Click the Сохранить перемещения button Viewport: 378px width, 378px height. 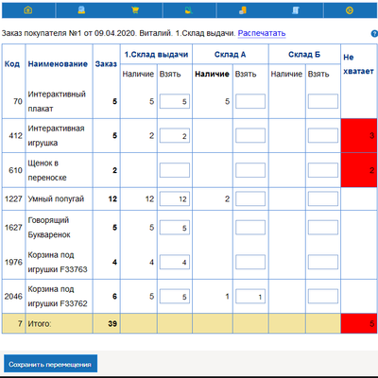point(50,364)
